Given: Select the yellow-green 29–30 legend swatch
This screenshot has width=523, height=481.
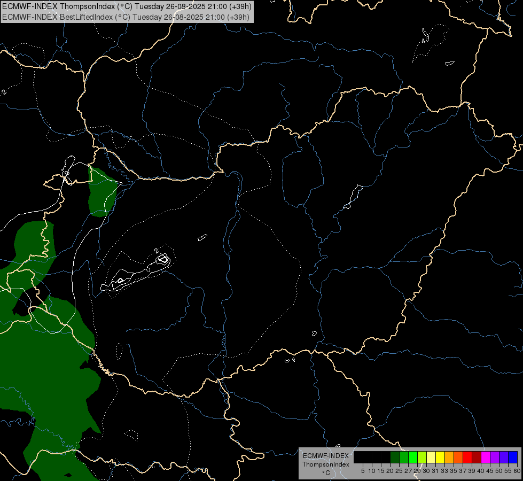Looking at the screenshot, I should pos(422,457).
